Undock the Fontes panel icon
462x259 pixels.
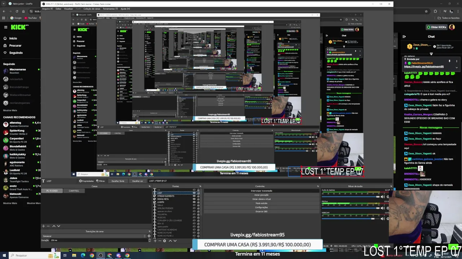200,186
